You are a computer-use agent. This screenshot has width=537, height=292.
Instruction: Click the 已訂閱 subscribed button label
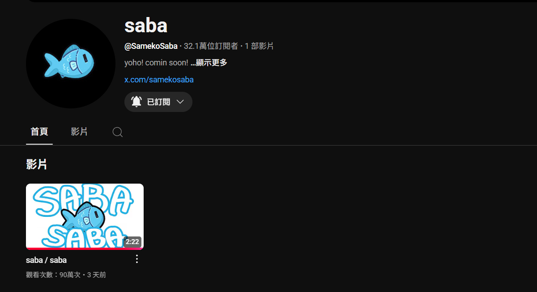(x=158, y=102)
